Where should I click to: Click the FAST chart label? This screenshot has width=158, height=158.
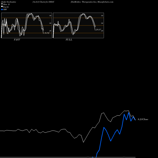point(17,40)
